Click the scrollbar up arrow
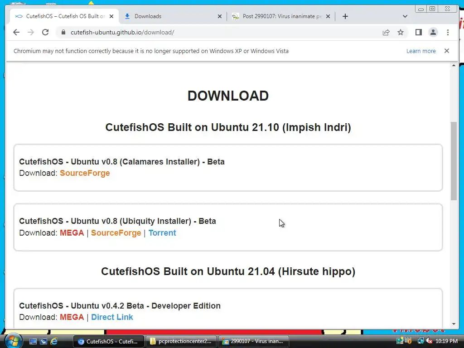Screen dimensions: 464x348 click(x=454, y=65)
